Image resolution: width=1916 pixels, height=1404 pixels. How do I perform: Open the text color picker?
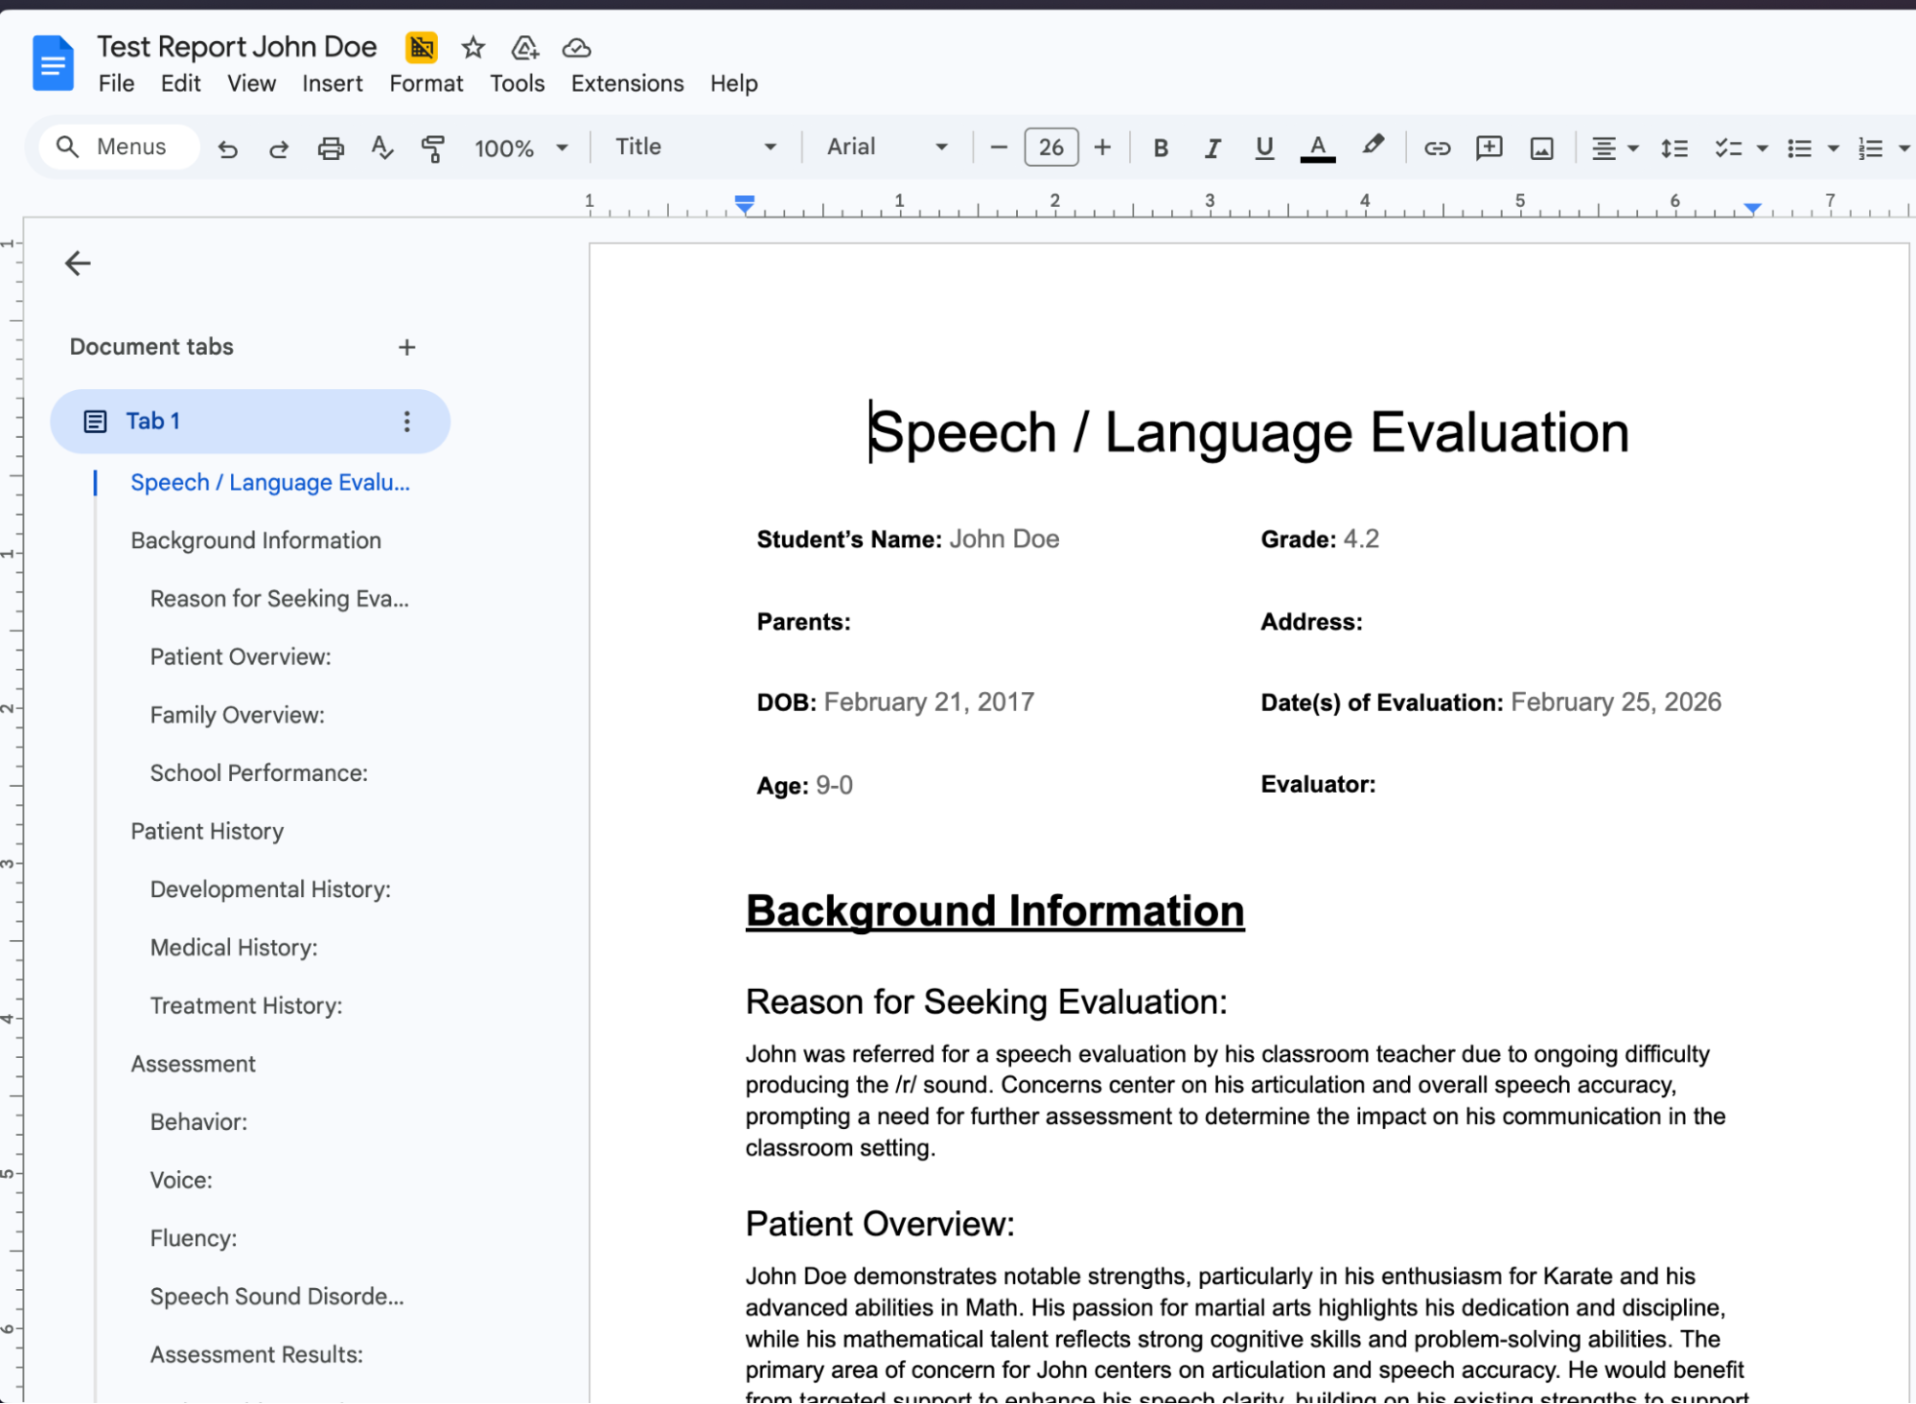click(x=1317, y=147)
